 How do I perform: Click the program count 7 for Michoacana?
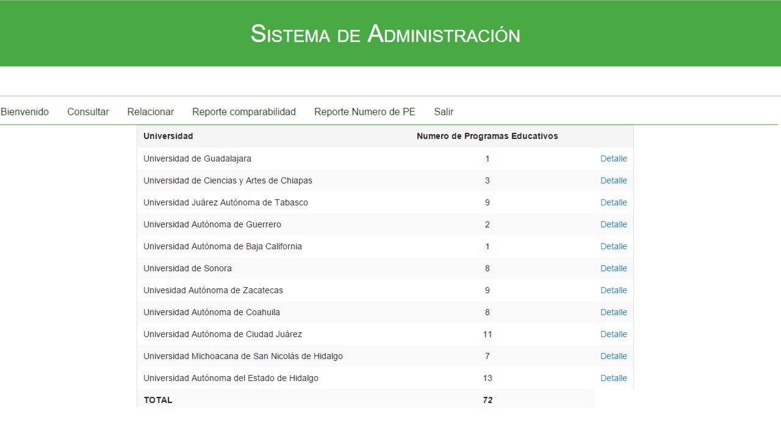pos(488,356)
